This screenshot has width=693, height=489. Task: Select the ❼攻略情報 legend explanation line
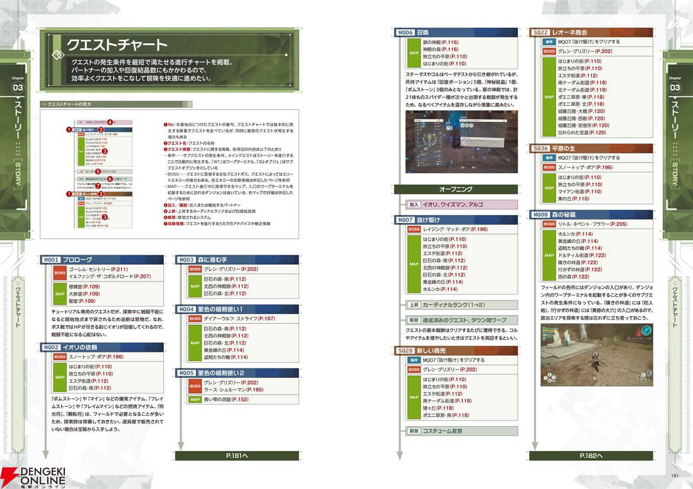point(217,223)
